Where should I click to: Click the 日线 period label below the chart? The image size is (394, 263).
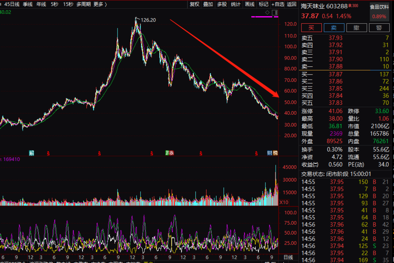[288, 257]
